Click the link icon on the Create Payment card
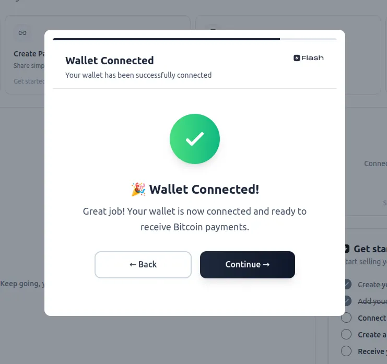Image resolution: width=387 pixels, height=364 pixels. click(22, 33)
